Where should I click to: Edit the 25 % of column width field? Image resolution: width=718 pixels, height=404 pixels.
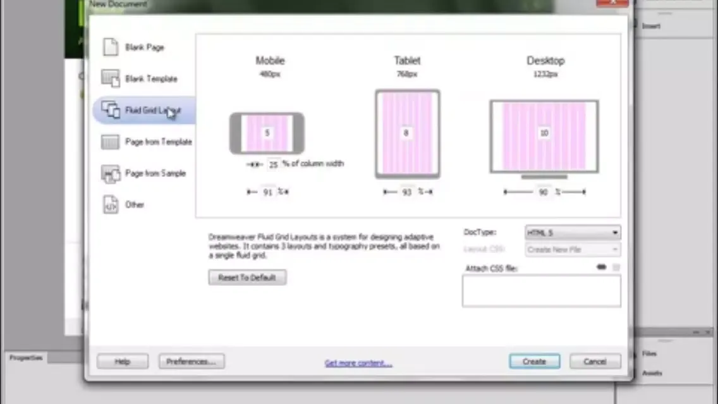point(274,164)
